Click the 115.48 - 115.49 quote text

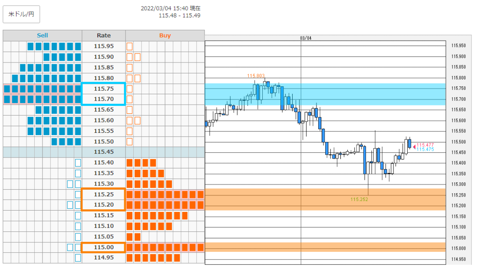tap(180, 16)
